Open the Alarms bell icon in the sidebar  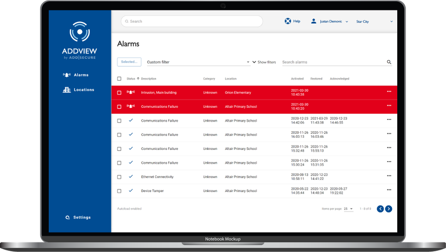coord(67,75)
